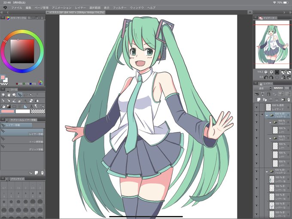Click the Navigator preview thumbnail

[272, 44]
